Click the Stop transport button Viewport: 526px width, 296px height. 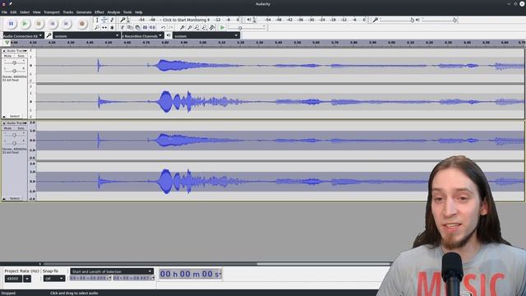[39, 24]
